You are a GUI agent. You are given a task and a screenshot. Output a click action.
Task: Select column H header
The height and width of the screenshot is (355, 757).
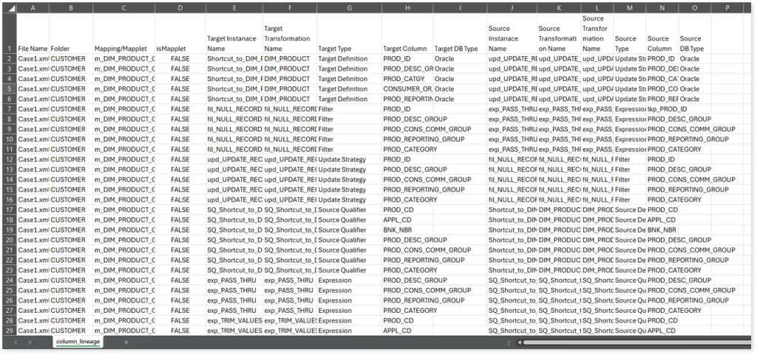407,8
